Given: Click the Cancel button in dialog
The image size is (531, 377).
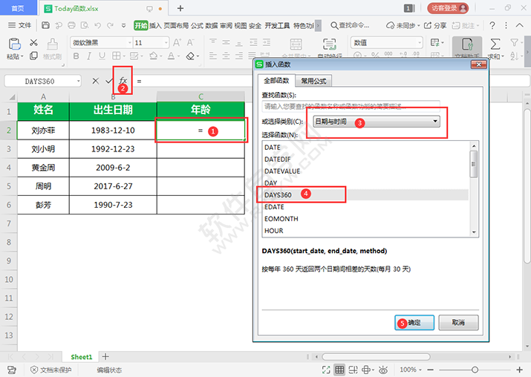Looking at the screenshot, I should coord(458,323).
